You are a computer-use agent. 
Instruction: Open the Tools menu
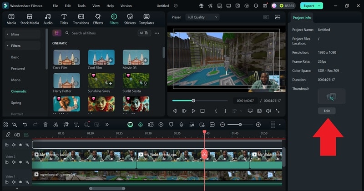coord(81,6)
